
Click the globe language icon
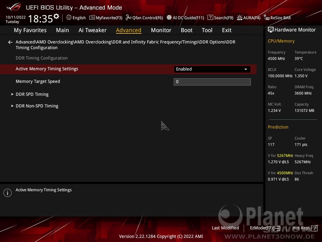pos(69,18)
